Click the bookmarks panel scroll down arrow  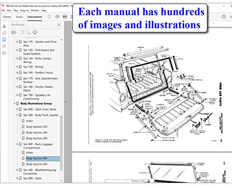click(x=61, y=180)
